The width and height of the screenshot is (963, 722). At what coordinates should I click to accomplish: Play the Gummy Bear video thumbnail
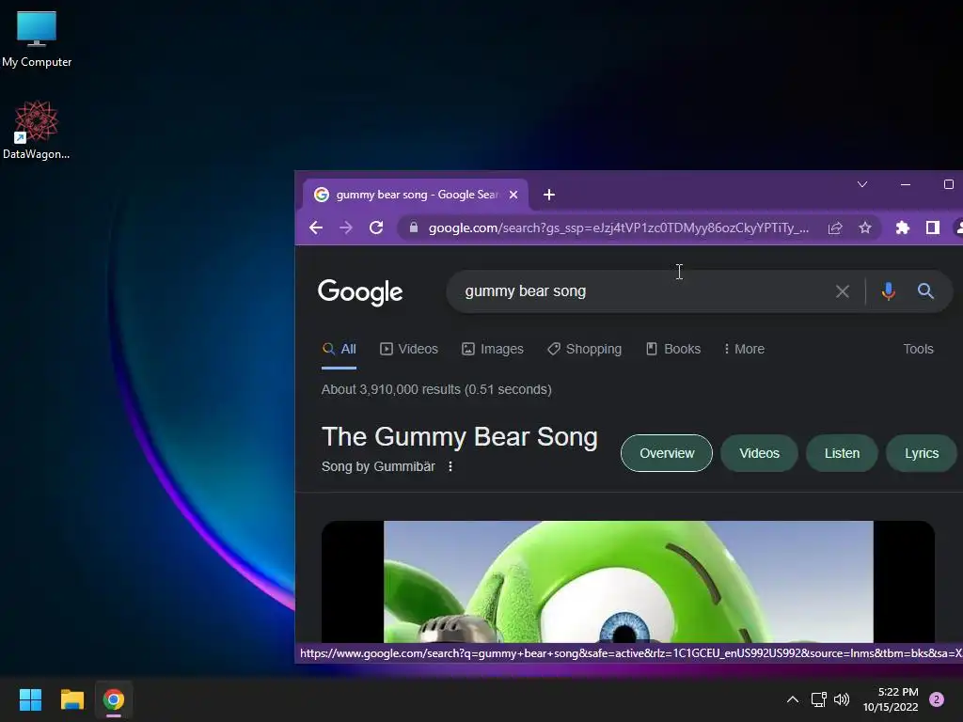(628, 581)
